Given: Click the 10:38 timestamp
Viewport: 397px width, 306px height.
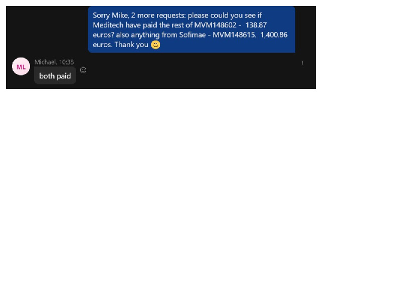Looking at the screenshot, I should (x=66, y=62).
